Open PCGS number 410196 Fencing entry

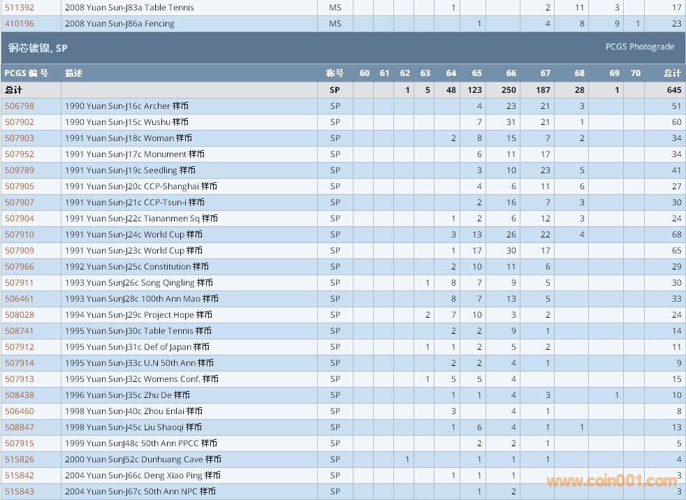point(19,24)
